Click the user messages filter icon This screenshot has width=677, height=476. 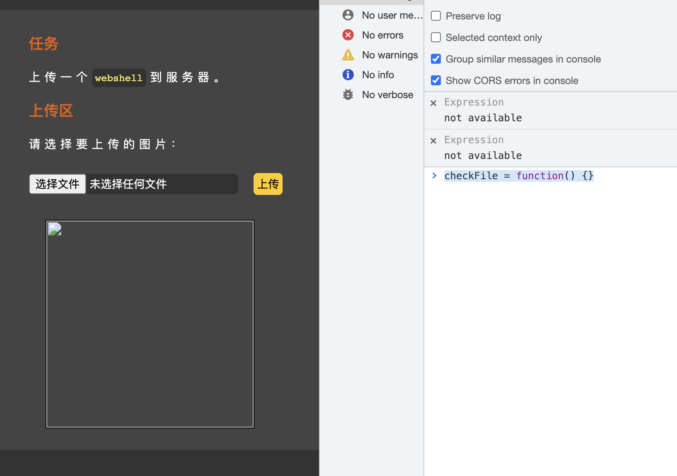pos(348,15)
